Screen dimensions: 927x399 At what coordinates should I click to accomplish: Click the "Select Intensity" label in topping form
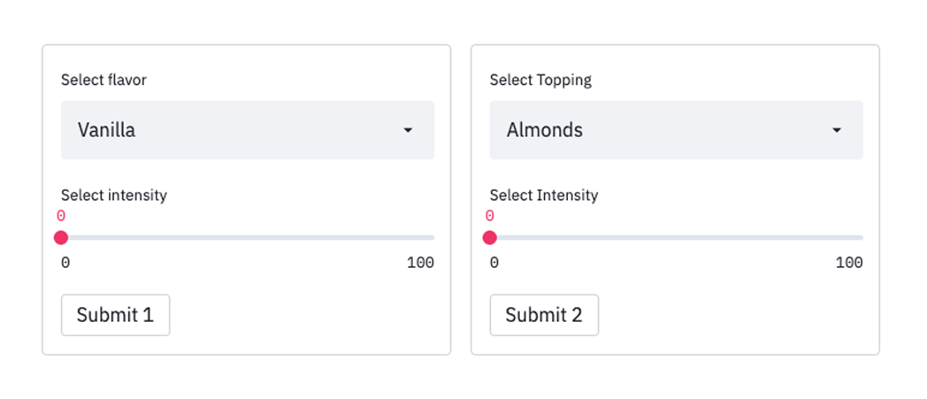click(x=543, y=195)
